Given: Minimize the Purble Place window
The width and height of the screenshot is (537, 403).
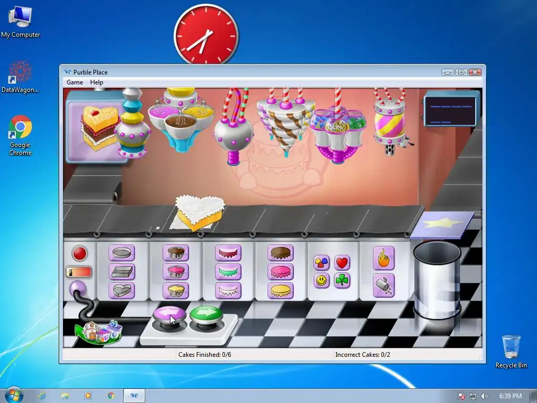Looking at the screenshot, I should tap(447, 72).
